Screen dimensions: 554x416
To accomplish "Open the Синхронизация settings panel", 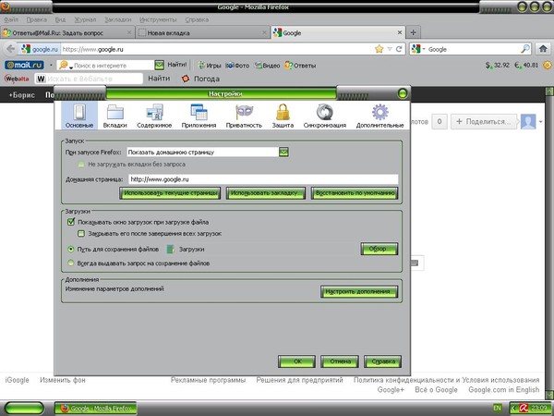I will pos(325,116).
